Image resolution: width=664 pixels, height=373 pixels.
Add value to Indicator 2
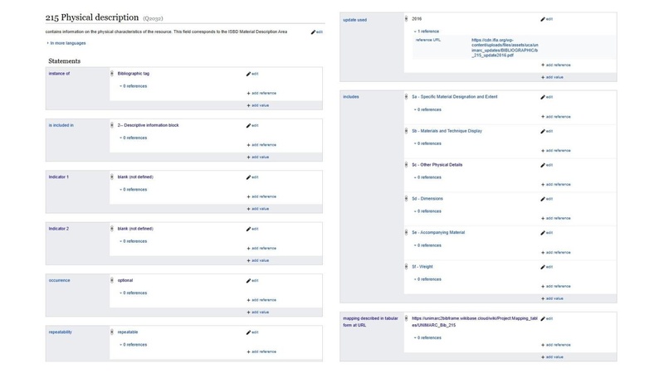point(258,261)
